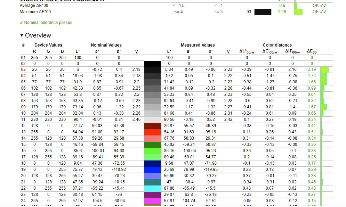Screen dimensions: 346x207
Task: Collapse the Overview section triangle
Action: [22, 35]
